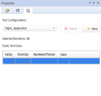Click the Flight_Application configuration combo box
Image resolution: width=101 pixels, height=96 pixels.
pyautogui.click(x=30, y=28)
